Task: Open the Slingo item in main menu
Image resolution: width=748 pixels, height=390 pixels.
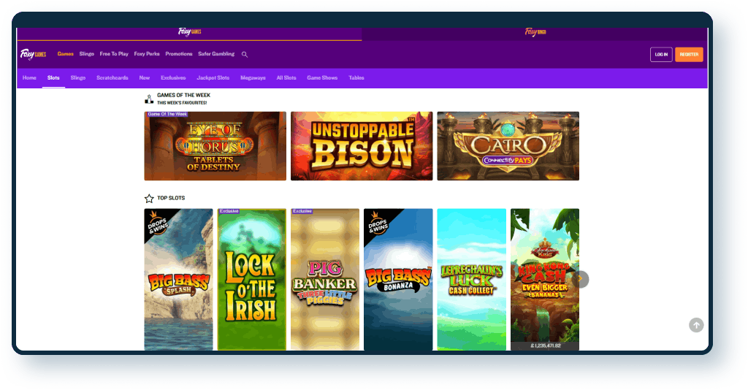Action: tap(86, 54)
